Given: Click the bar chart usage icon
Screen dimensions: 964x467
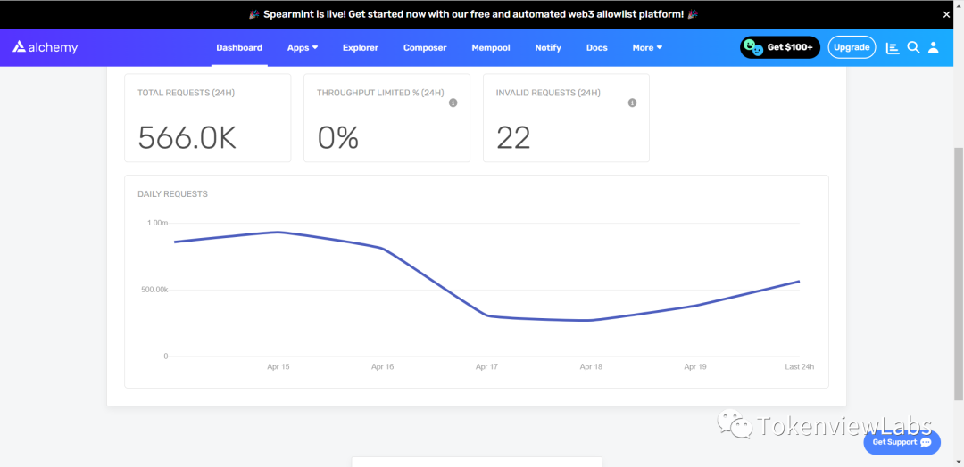Looking at the screenshot, I should point(893,47).
